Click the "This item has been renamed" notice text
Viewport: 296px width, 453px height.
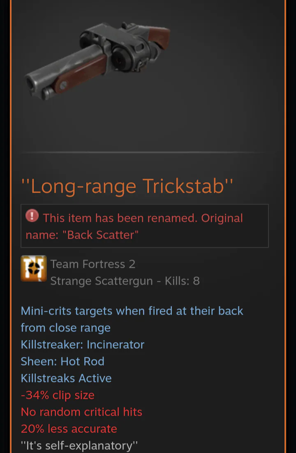(120, 218)
